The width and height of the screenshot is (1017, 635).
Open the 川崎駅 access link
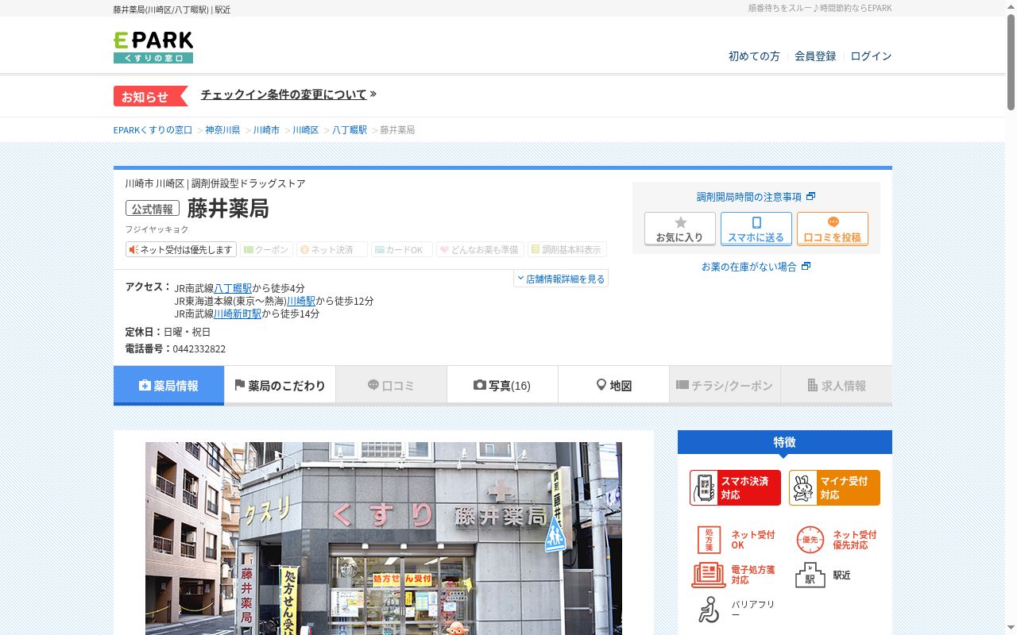[301, 301]
